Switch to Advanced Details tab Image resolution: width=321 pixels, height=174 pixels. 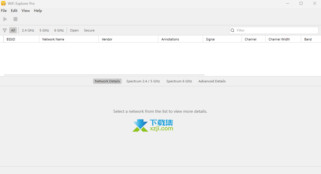[212, 81]
